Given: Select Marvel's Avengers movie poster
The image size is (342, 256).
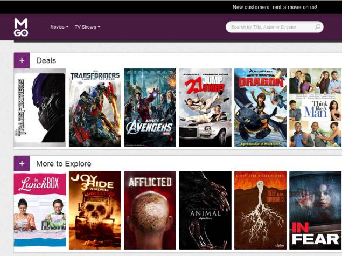Looking at the screenshot, I should pos(150,108).
